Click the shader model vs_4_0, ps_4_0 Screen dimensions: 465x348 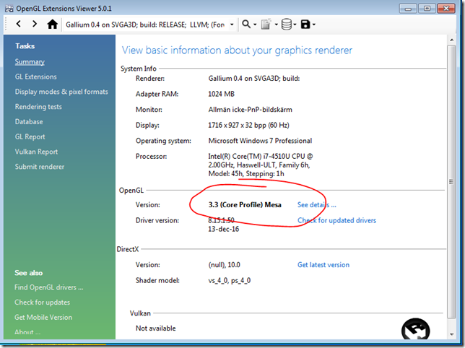[x=229, y=281]
